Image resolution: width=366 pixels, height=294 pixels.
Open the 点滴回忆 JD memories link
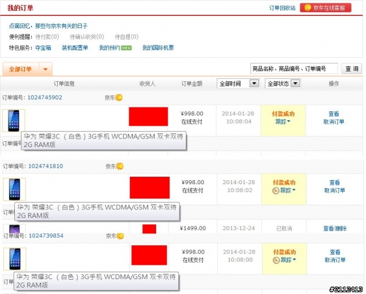pyautogui.click(x=48, y=26)
